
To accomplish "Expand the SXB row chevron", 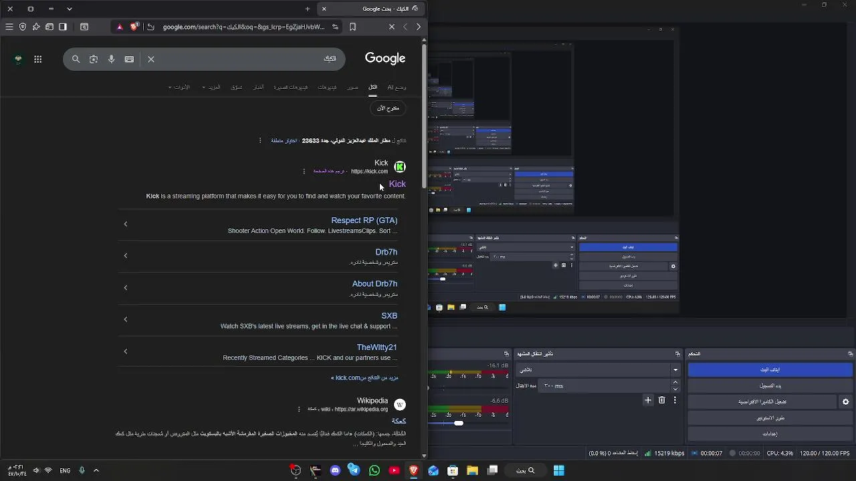I will (126, 319).
